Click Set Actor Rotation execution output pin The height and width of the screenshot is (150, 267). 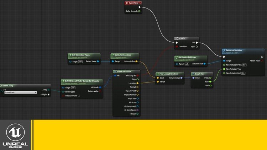[262, 57]
